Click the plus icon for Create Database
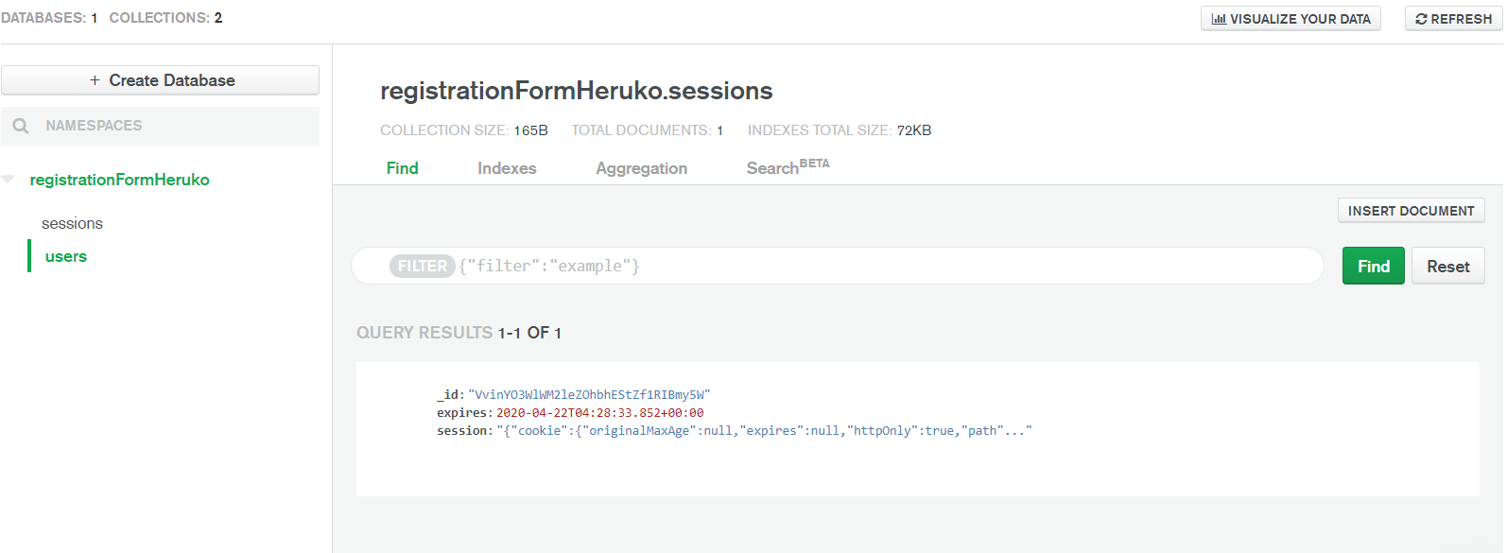Image resolution: width=1507 pixels, height=553 pixels. tap(95, 80)
